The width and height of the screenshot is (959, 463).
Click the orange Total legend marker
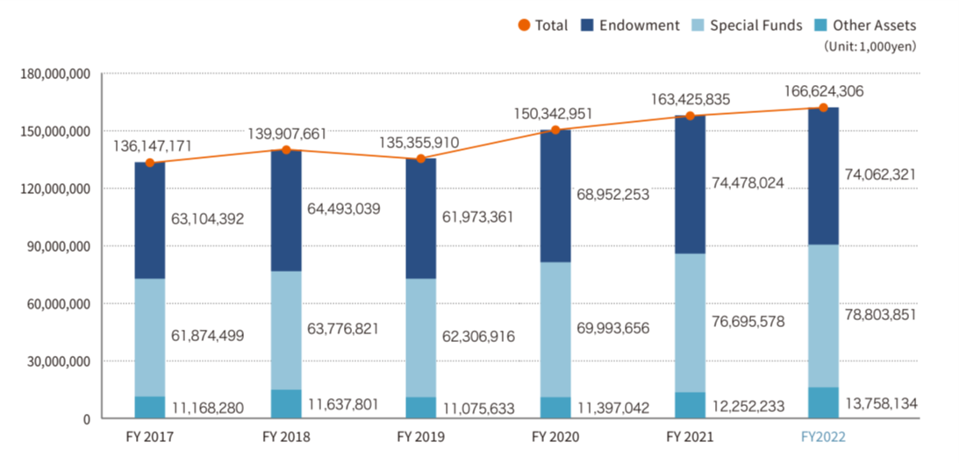coord(524,25)
